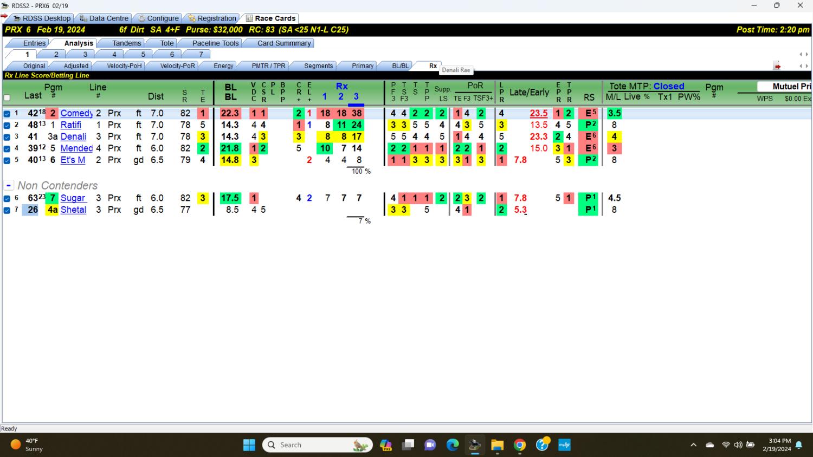
Task: Select race number 7 tab
Action: 201,54
